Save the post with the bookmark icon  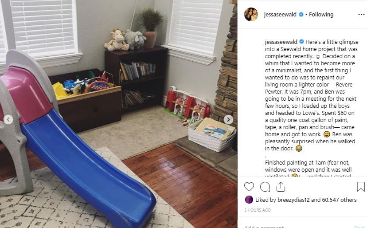tap(361, 187)
